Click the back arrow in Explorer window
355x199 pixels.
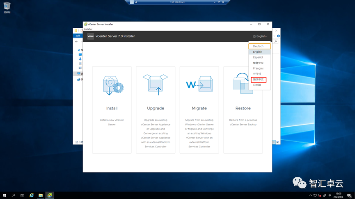(x=76, y=41)
